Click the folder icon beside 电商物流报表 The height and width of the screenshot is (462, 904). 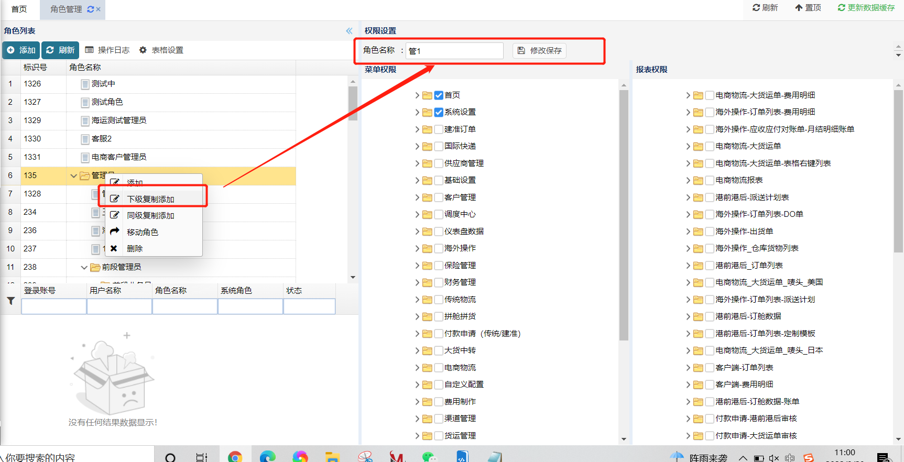[698, 180]
